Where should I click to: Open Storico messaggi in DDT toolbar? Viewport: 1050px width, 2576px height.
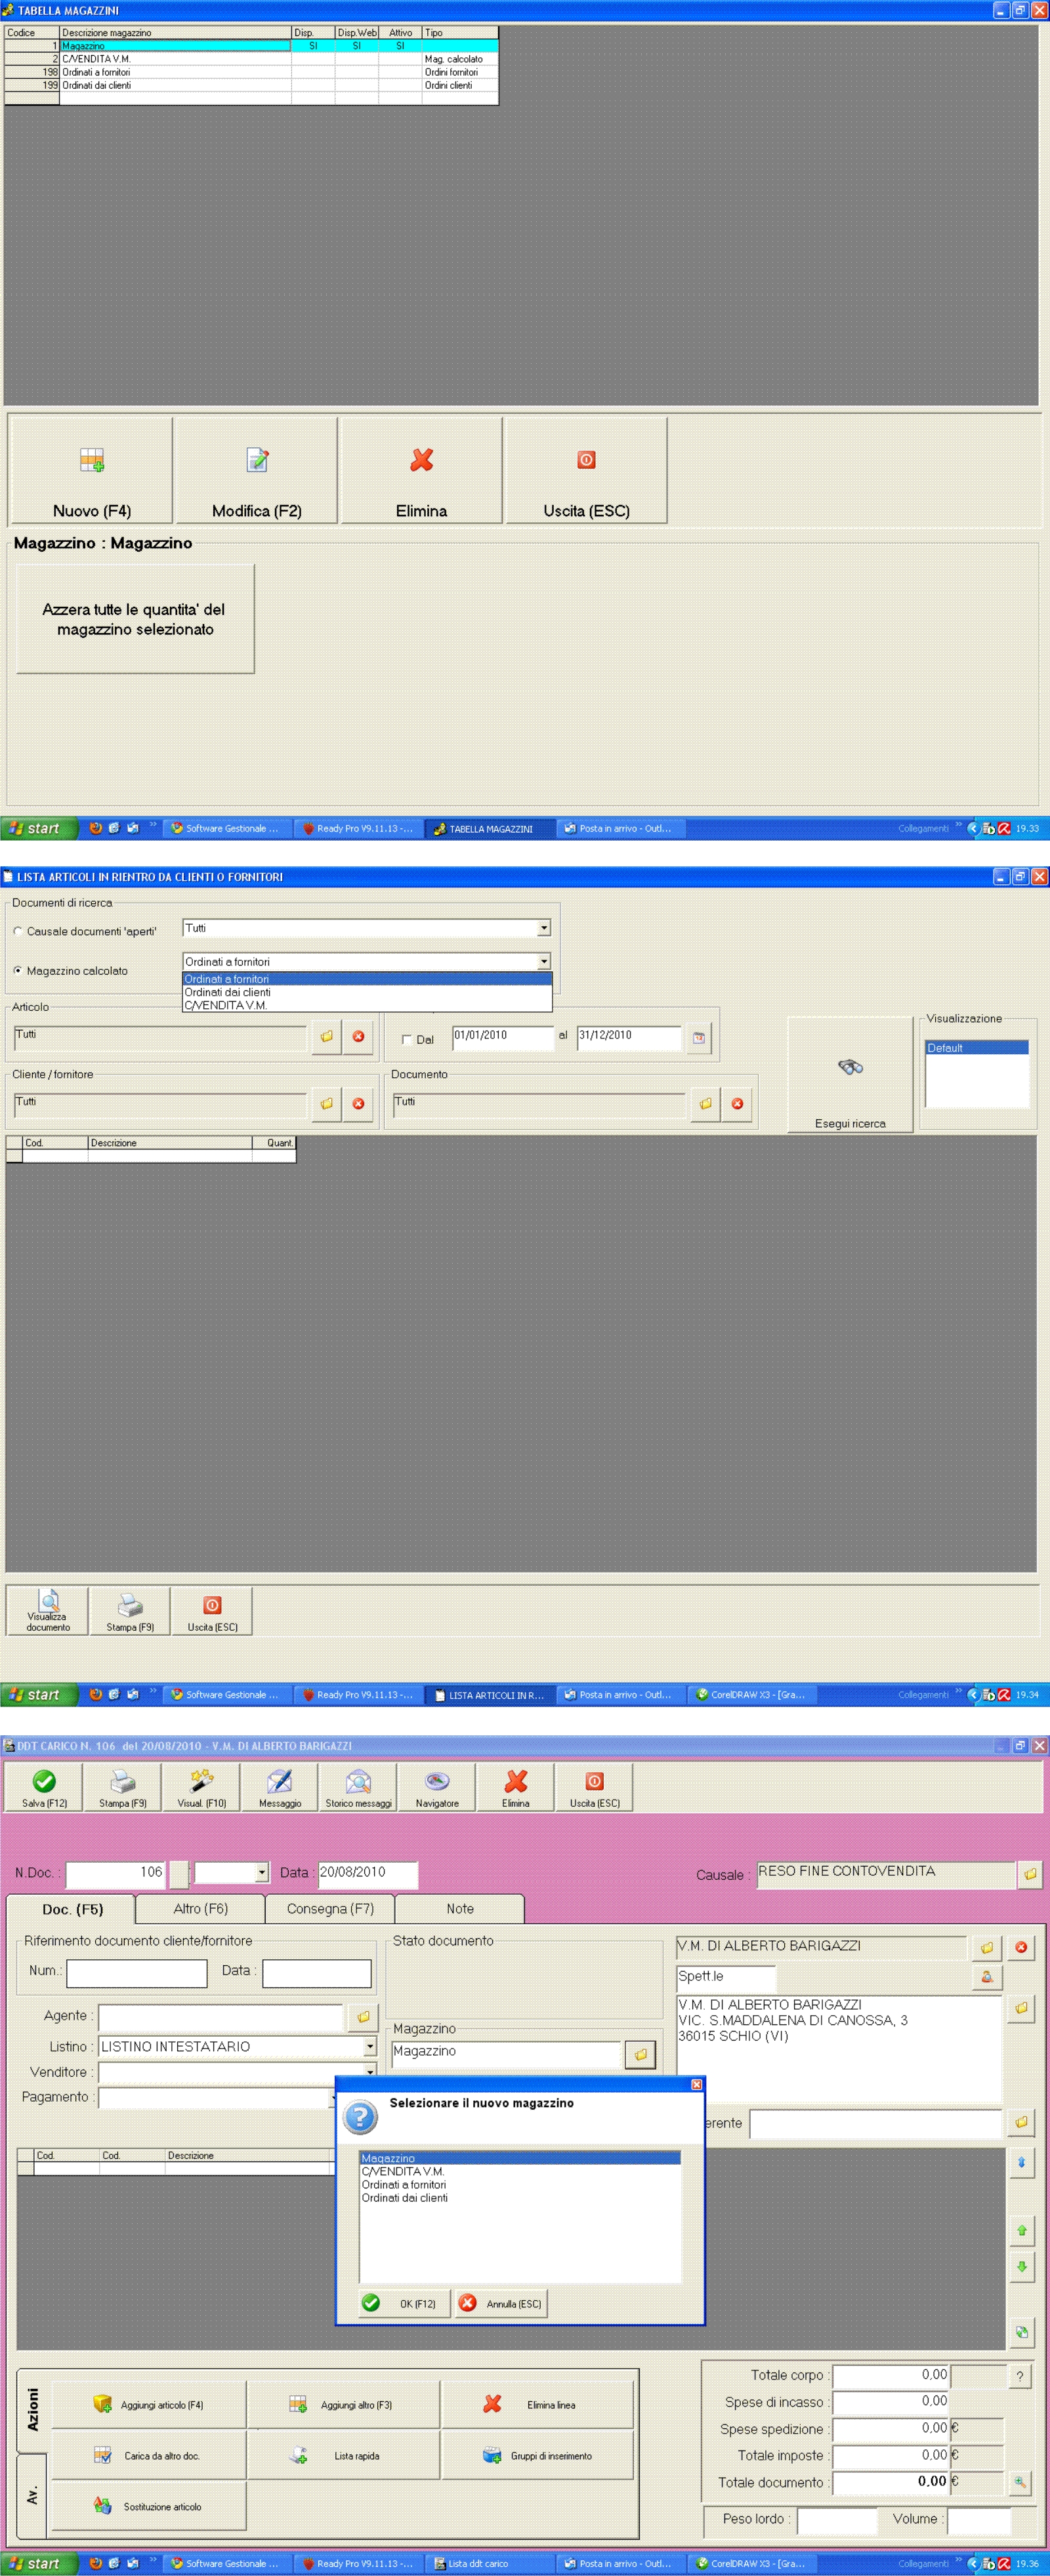[x=359, y=1787]
